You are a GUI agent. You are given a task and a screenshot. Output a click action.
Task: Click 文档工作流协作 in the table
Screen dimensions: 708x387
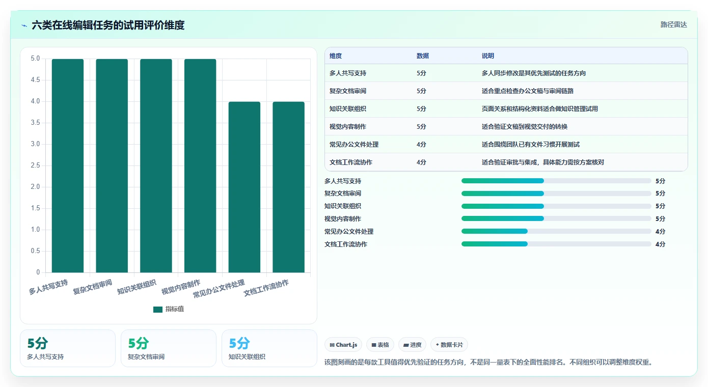pyautogui.click(x=351, y=162)
